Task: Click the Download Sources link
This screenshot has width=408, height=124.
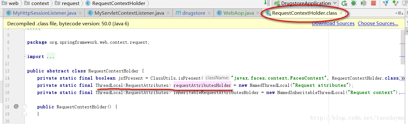Action: pyautogui.click(x=333, y=23)
